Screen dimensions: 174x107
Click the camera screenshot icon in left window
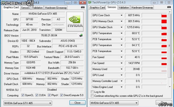click(83, 7)
